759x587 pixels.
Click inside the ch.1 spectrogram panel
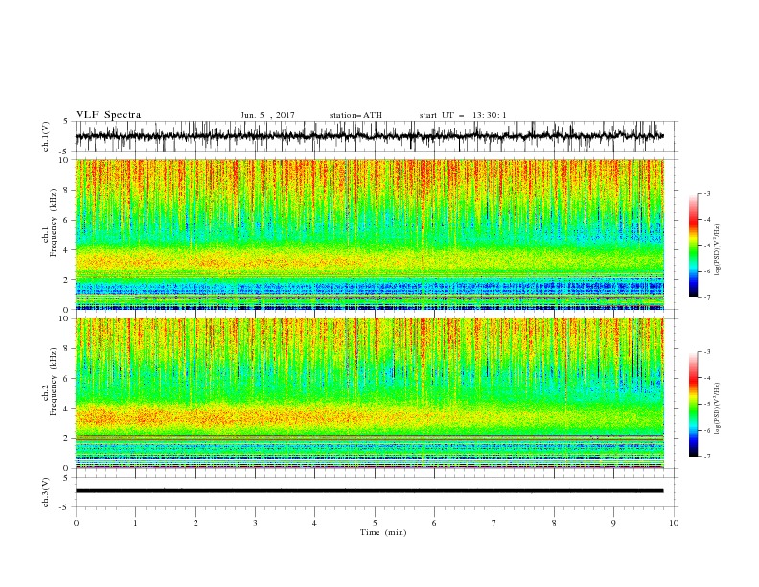click(369, 234)
